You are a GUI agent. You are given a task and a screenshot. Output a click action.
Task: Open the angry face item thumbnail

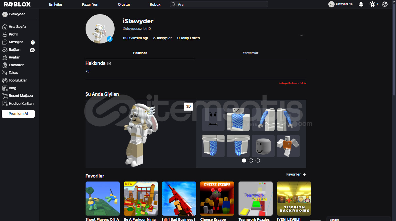(x=213, y=120)
